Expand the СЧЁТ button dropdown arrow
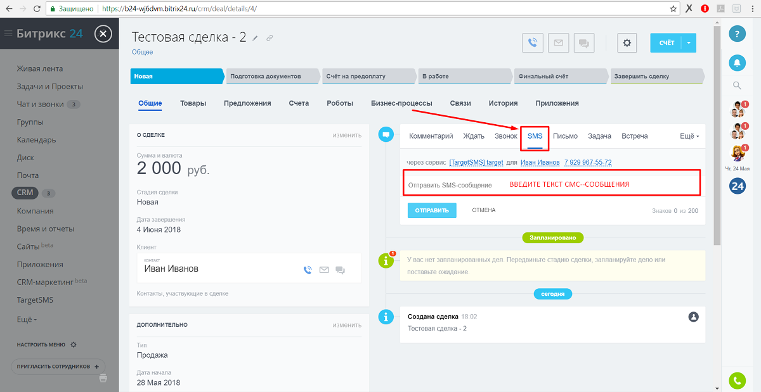Viewport: 761px width, 392px height. coord(689,43)
